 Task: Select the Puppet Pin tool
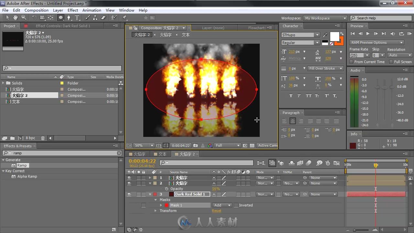[x=125, y=18]
